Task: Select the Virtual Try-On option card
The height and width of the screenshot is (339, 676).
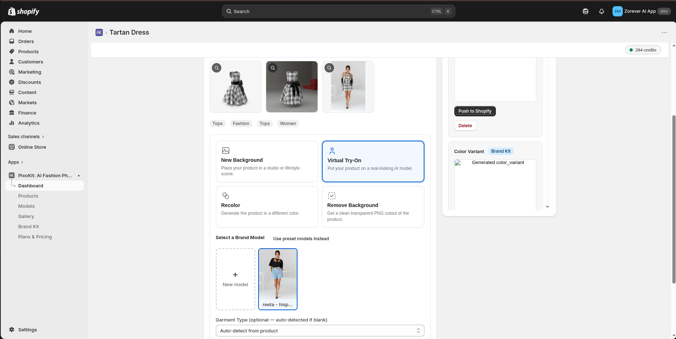Action: tap(373, 161)
